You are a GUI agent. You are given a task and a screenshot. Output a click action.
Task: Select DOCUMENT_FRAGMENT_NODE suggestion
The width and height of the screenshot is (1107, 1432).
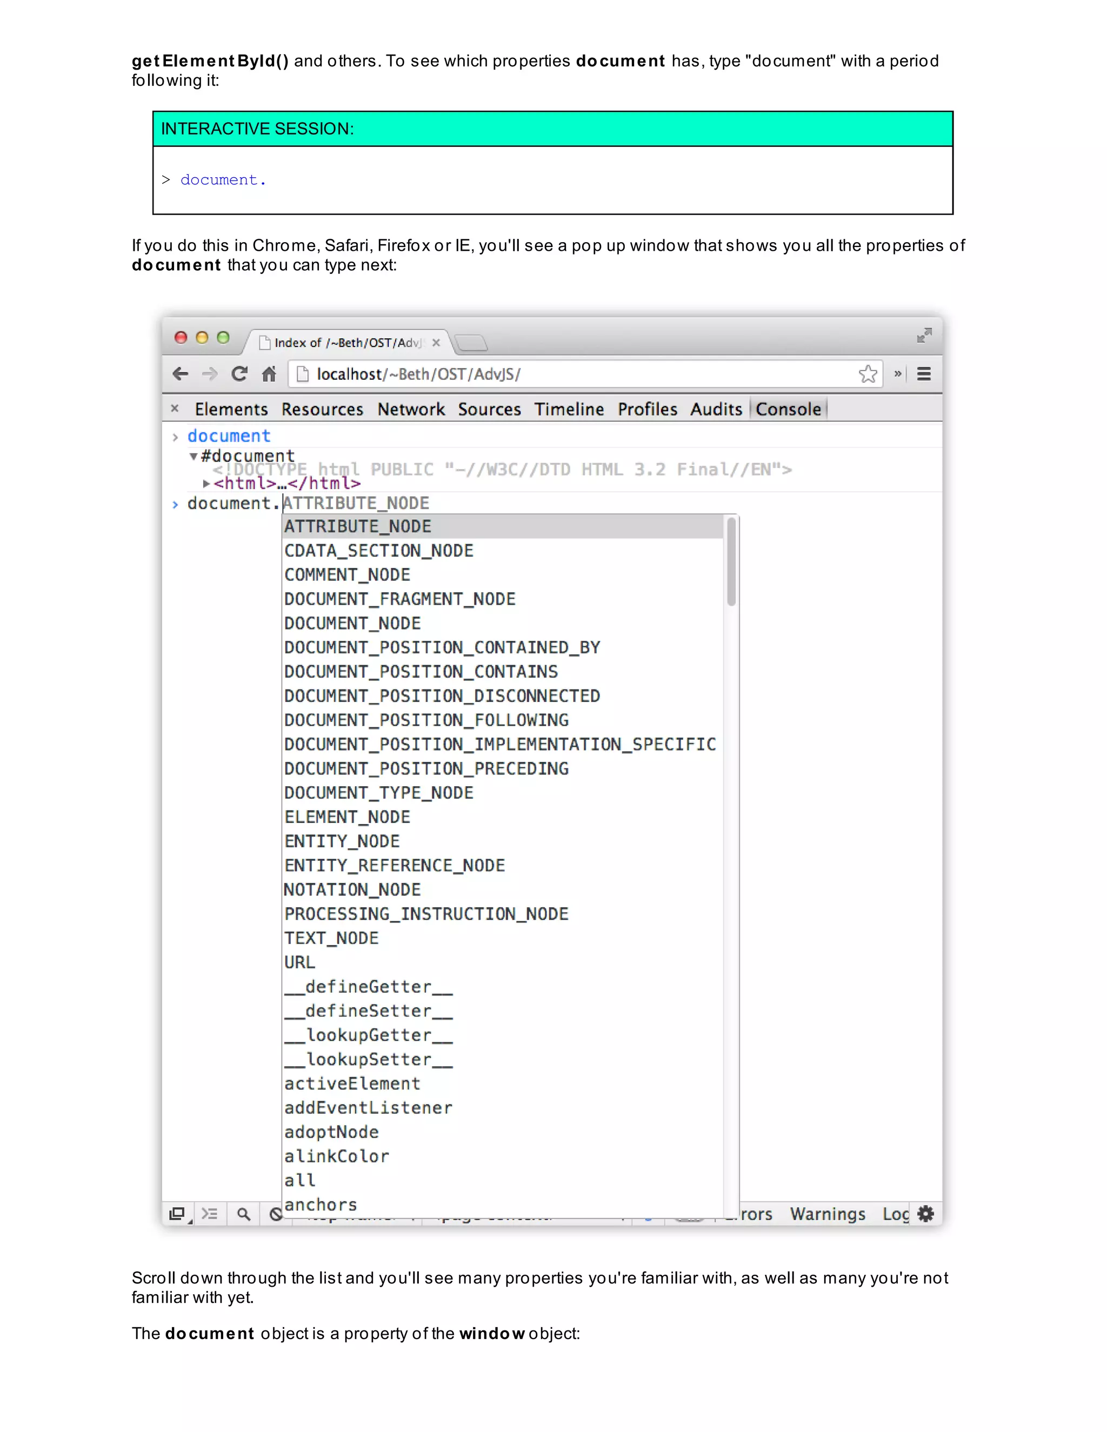pos(503,599)
